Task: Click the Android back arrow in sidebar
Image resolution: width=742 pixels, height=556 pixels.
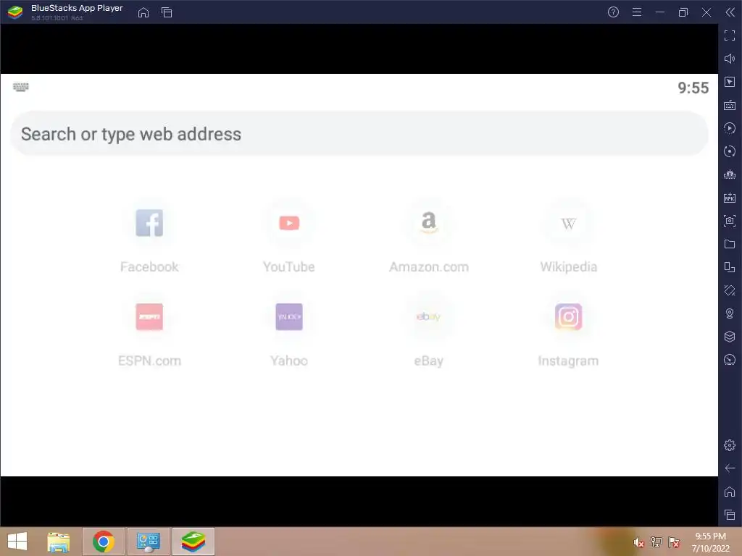Action: click(730, 468)
